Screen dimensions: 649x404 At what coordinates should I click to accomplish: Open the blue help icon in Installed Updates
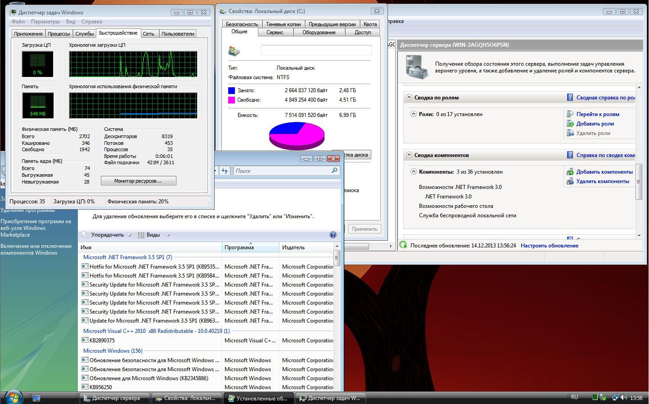(333, 235)
